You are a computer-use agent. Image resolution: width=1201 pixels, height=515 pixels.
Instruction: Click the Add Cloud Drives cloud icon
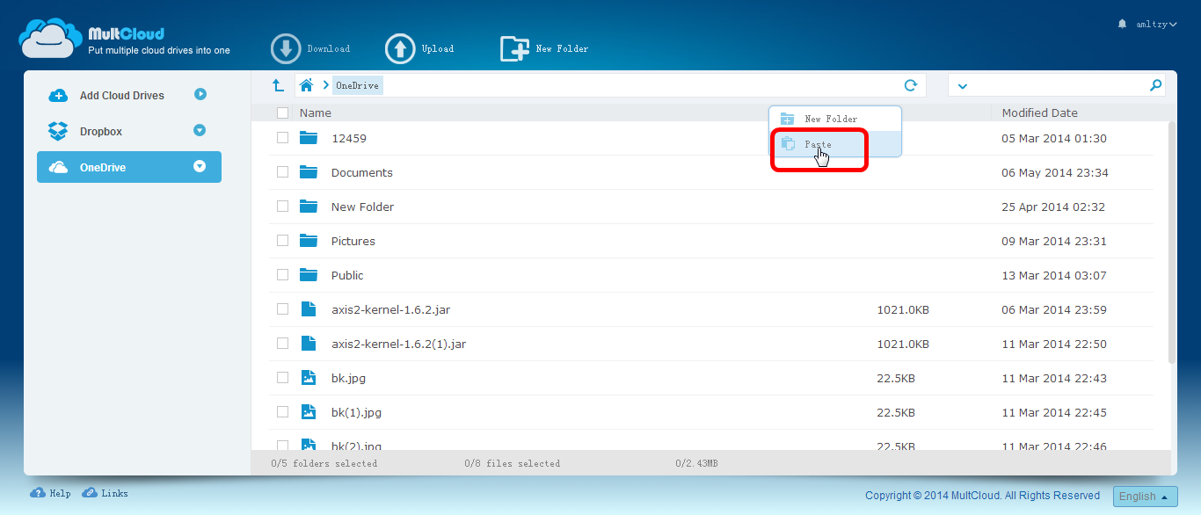[58, 96]
